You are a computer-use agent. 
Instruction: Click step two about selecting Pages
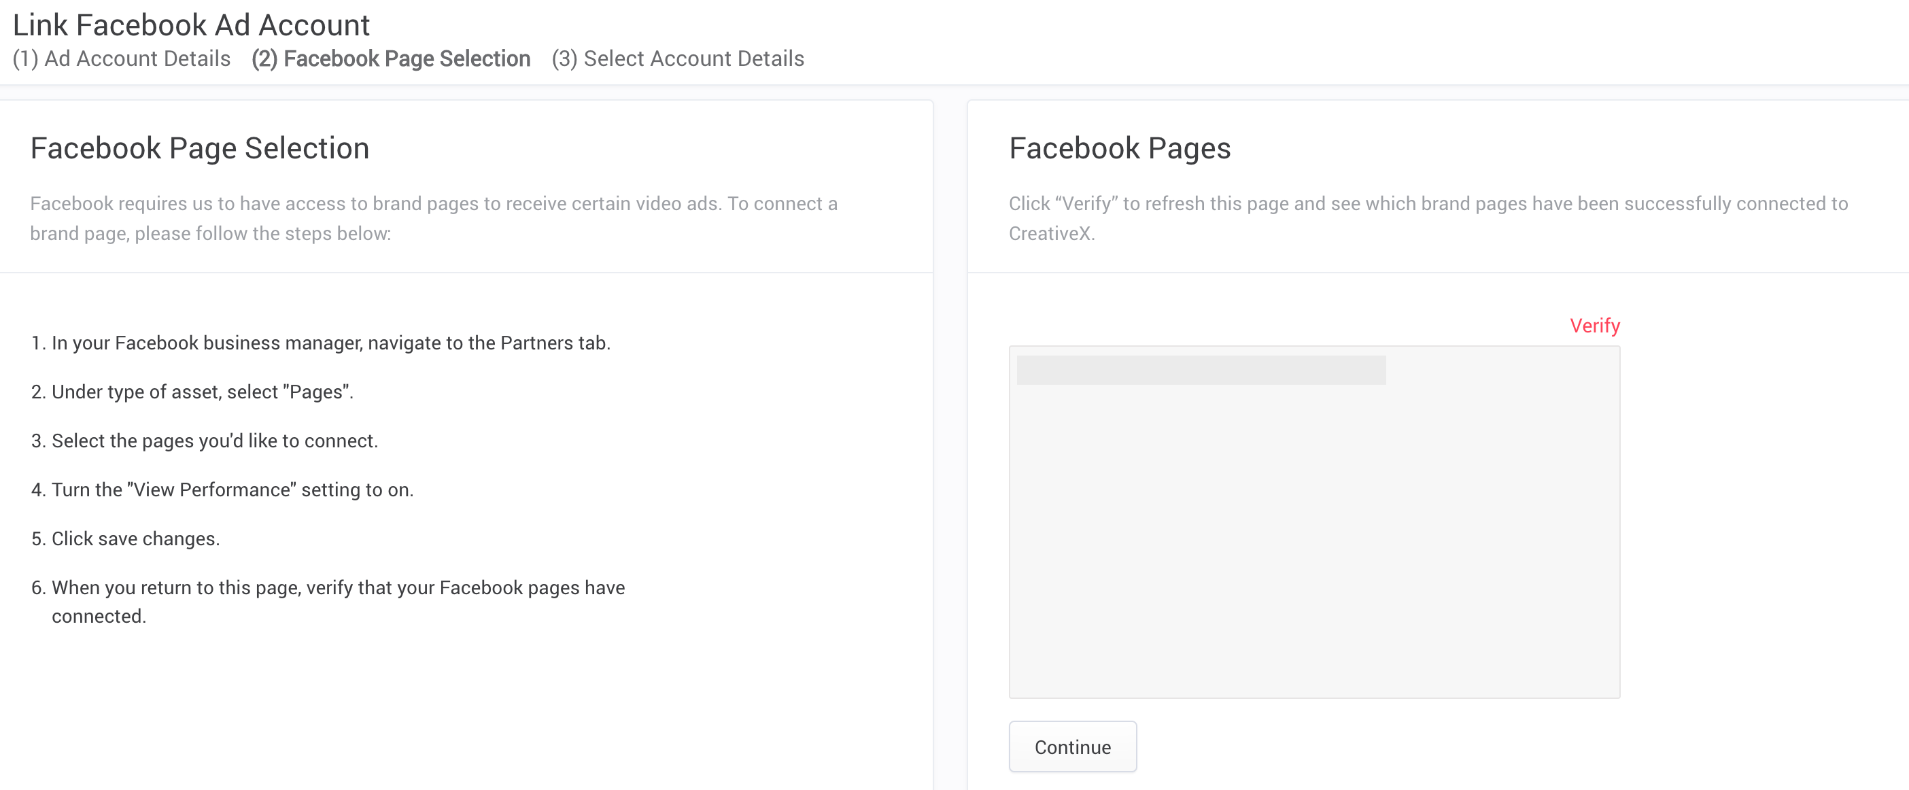(x=192, y=392)
